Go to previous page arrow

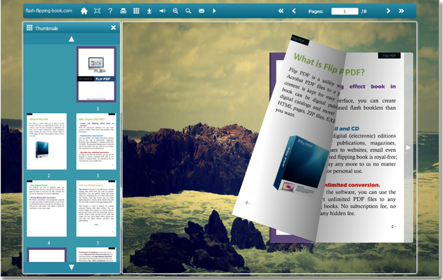pyautogui.click(x=294, y=11)
